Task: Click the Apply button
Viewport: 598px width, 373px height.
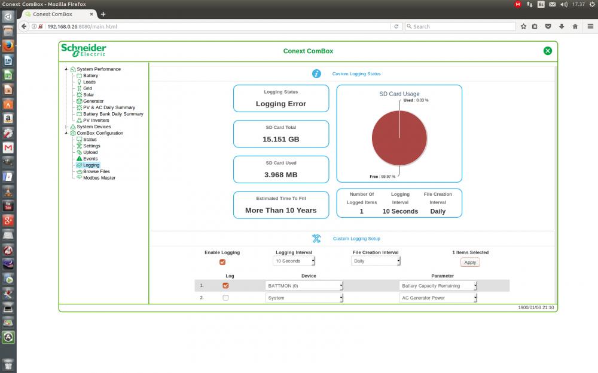Action: 470,262
